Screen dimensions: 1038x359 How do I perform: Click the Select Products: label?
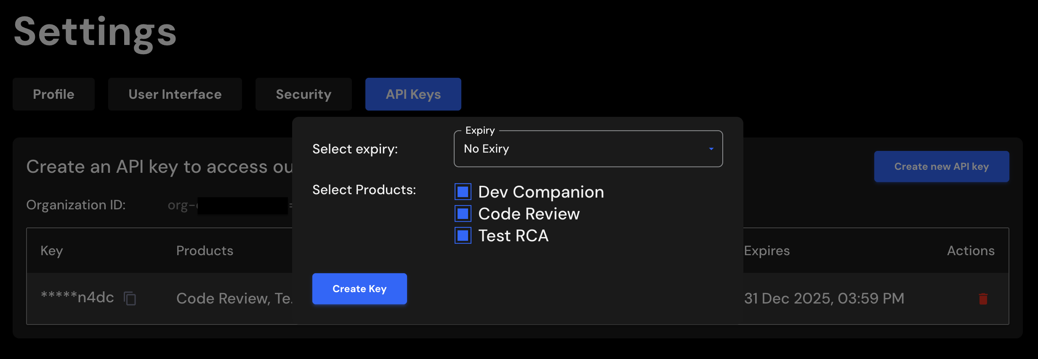coord(364,190)
